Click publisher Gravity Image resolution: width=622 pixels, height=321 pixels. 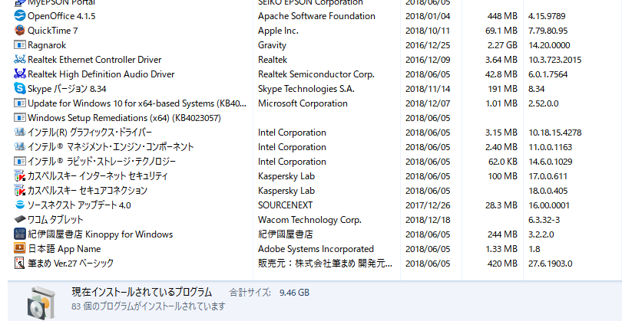(272, 45)
